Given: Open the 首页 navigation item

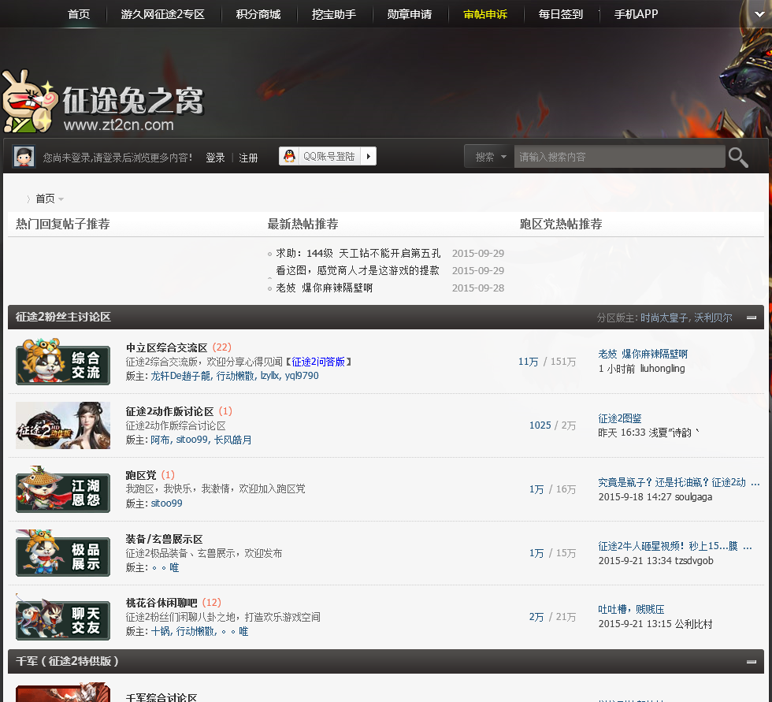Looking at the screenshot, I should tap(79, 14).
